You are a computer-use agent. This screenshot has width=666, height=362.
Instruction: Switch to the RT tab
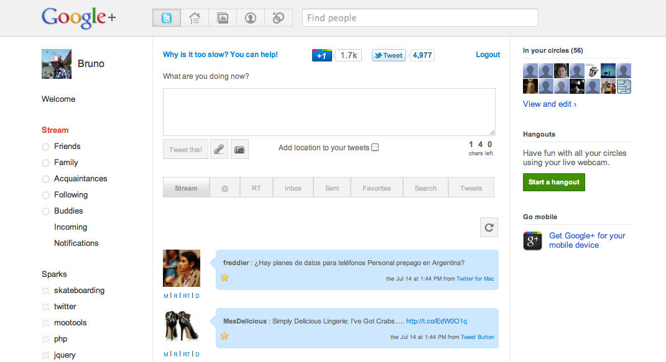(x=256, y=188)
